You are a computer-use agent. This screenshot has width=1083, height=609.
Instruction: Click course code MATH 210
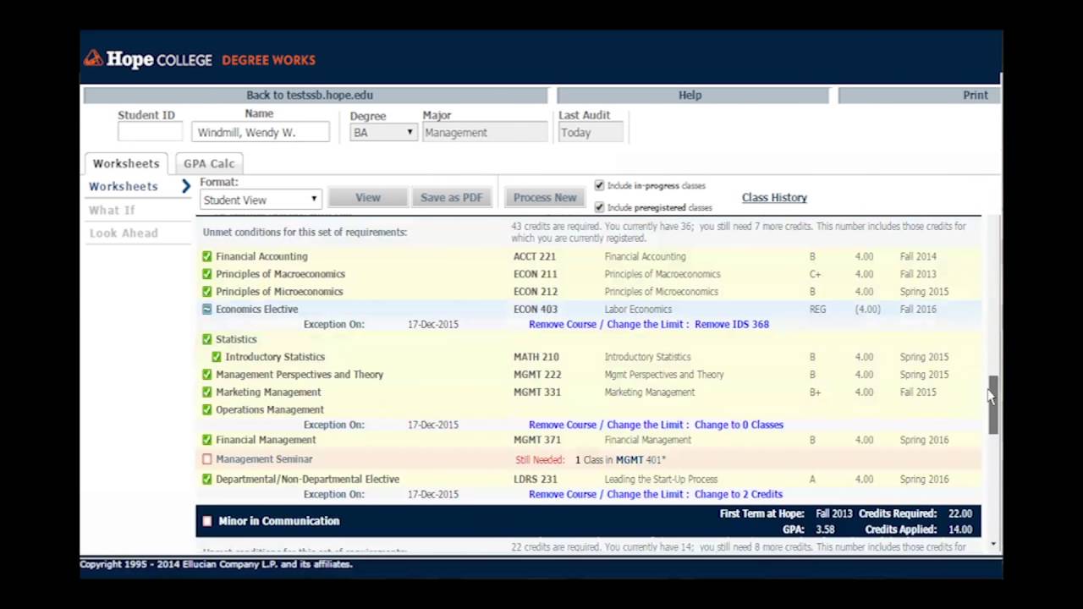point(536,357)
